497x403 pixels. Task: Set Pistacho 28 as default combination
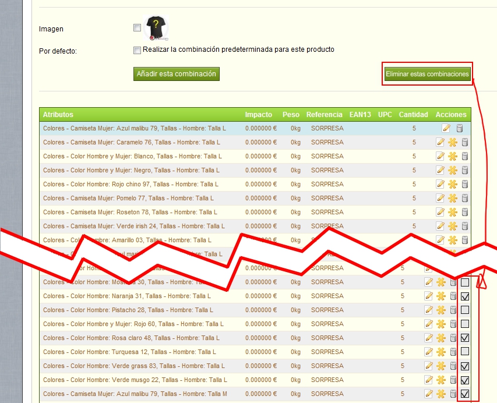click(x=441, y=310)
